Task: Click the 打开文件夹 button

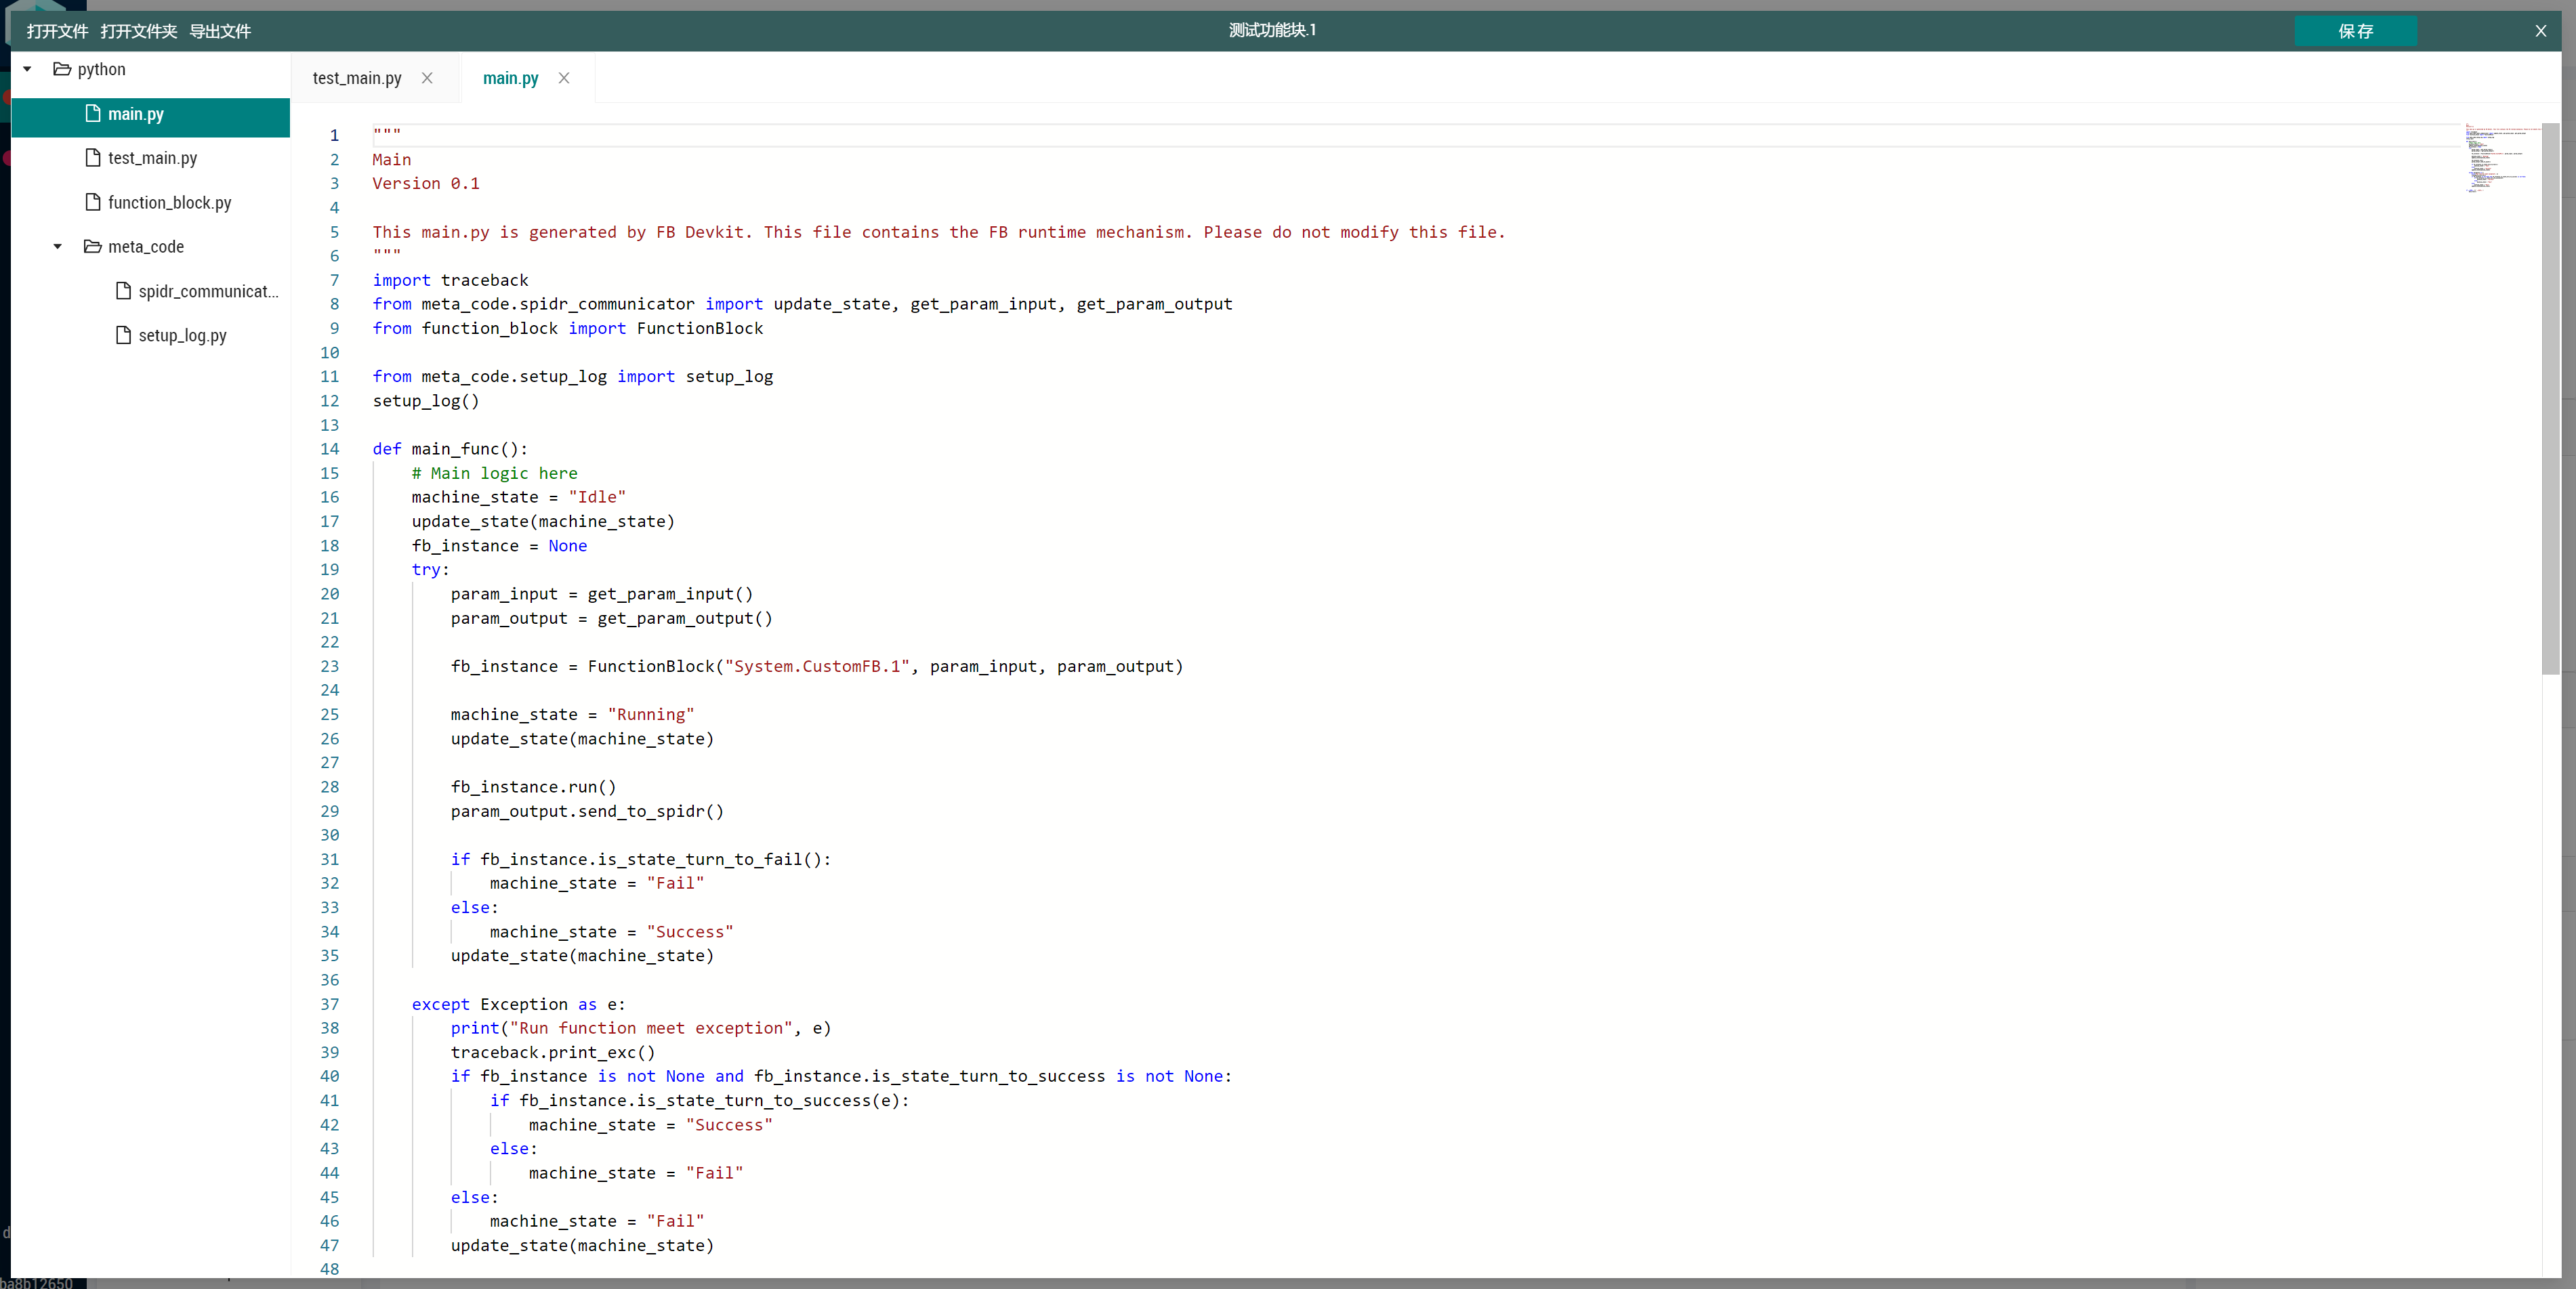Action: (x=139, y=31)
